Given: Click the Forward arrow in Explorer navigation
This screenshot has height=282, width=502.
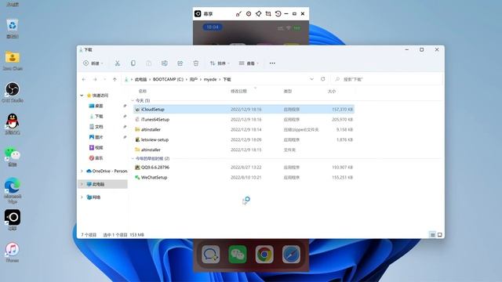Looking at the screenshot, I should [95, 79].
